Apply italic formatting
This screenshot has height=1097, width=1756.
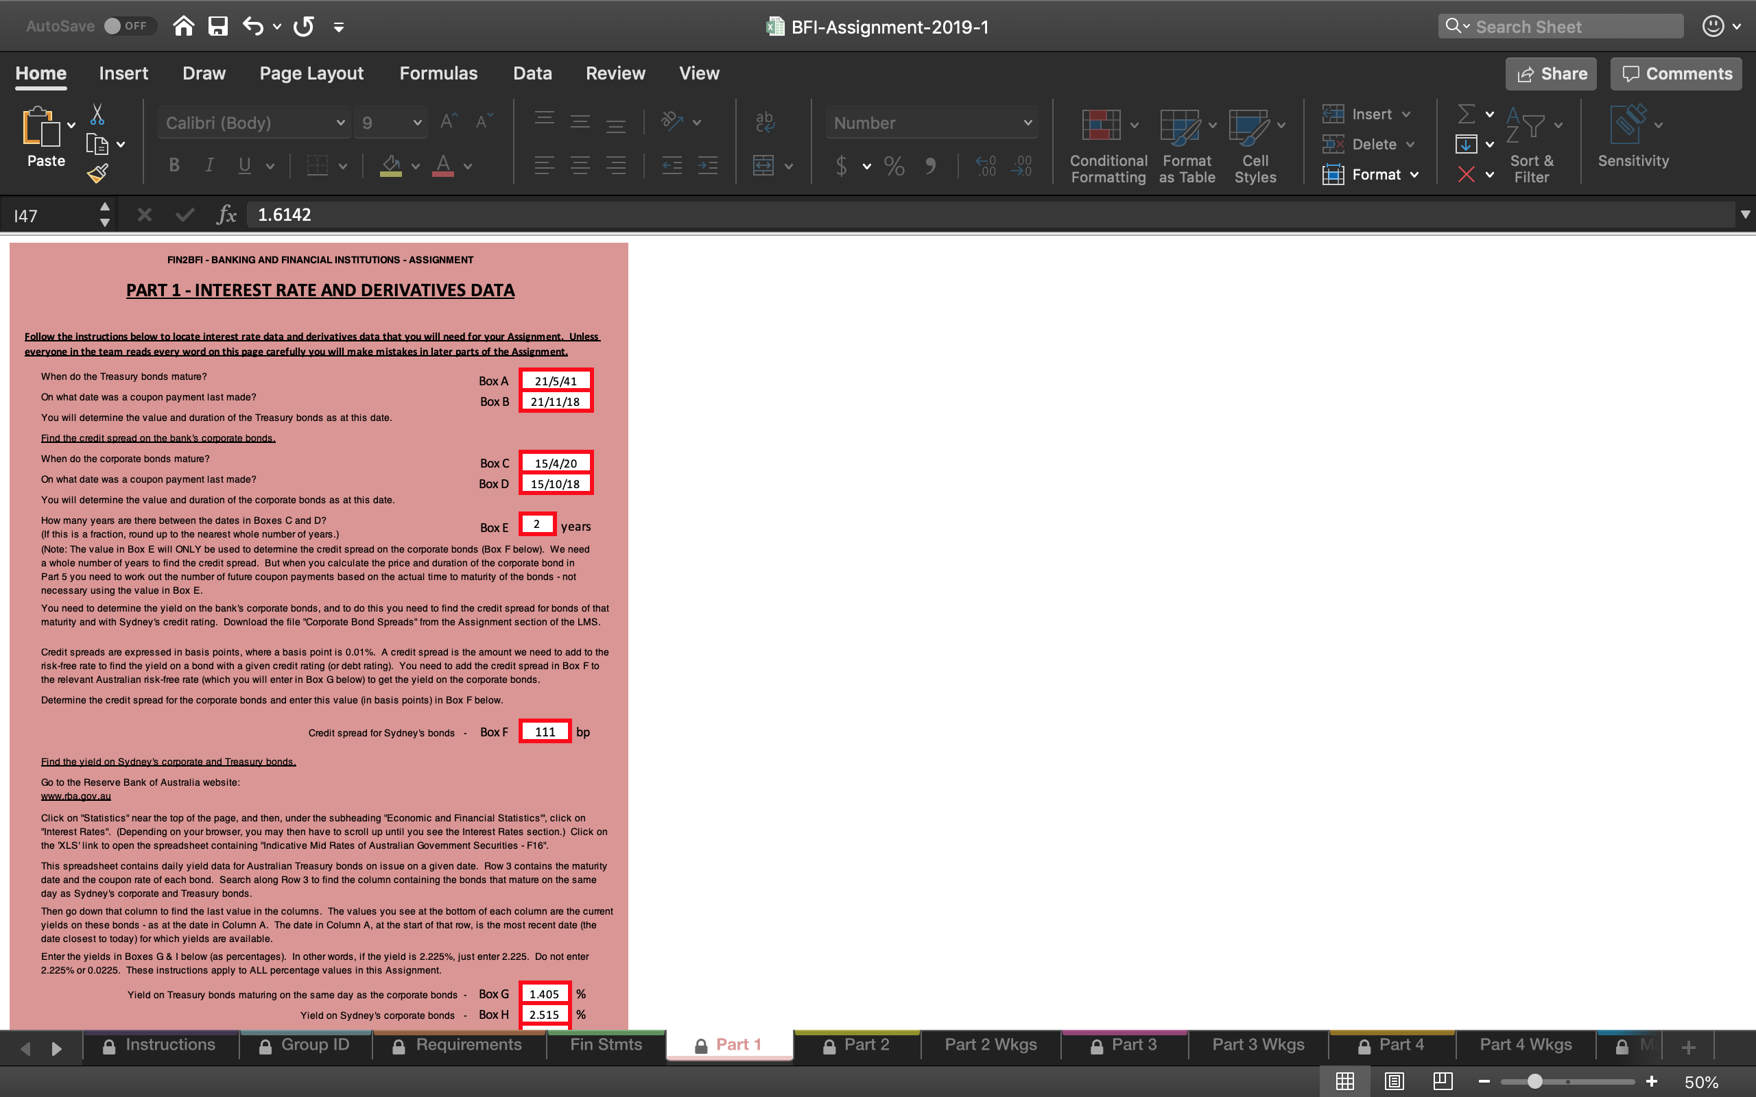(x=209, y=165)
